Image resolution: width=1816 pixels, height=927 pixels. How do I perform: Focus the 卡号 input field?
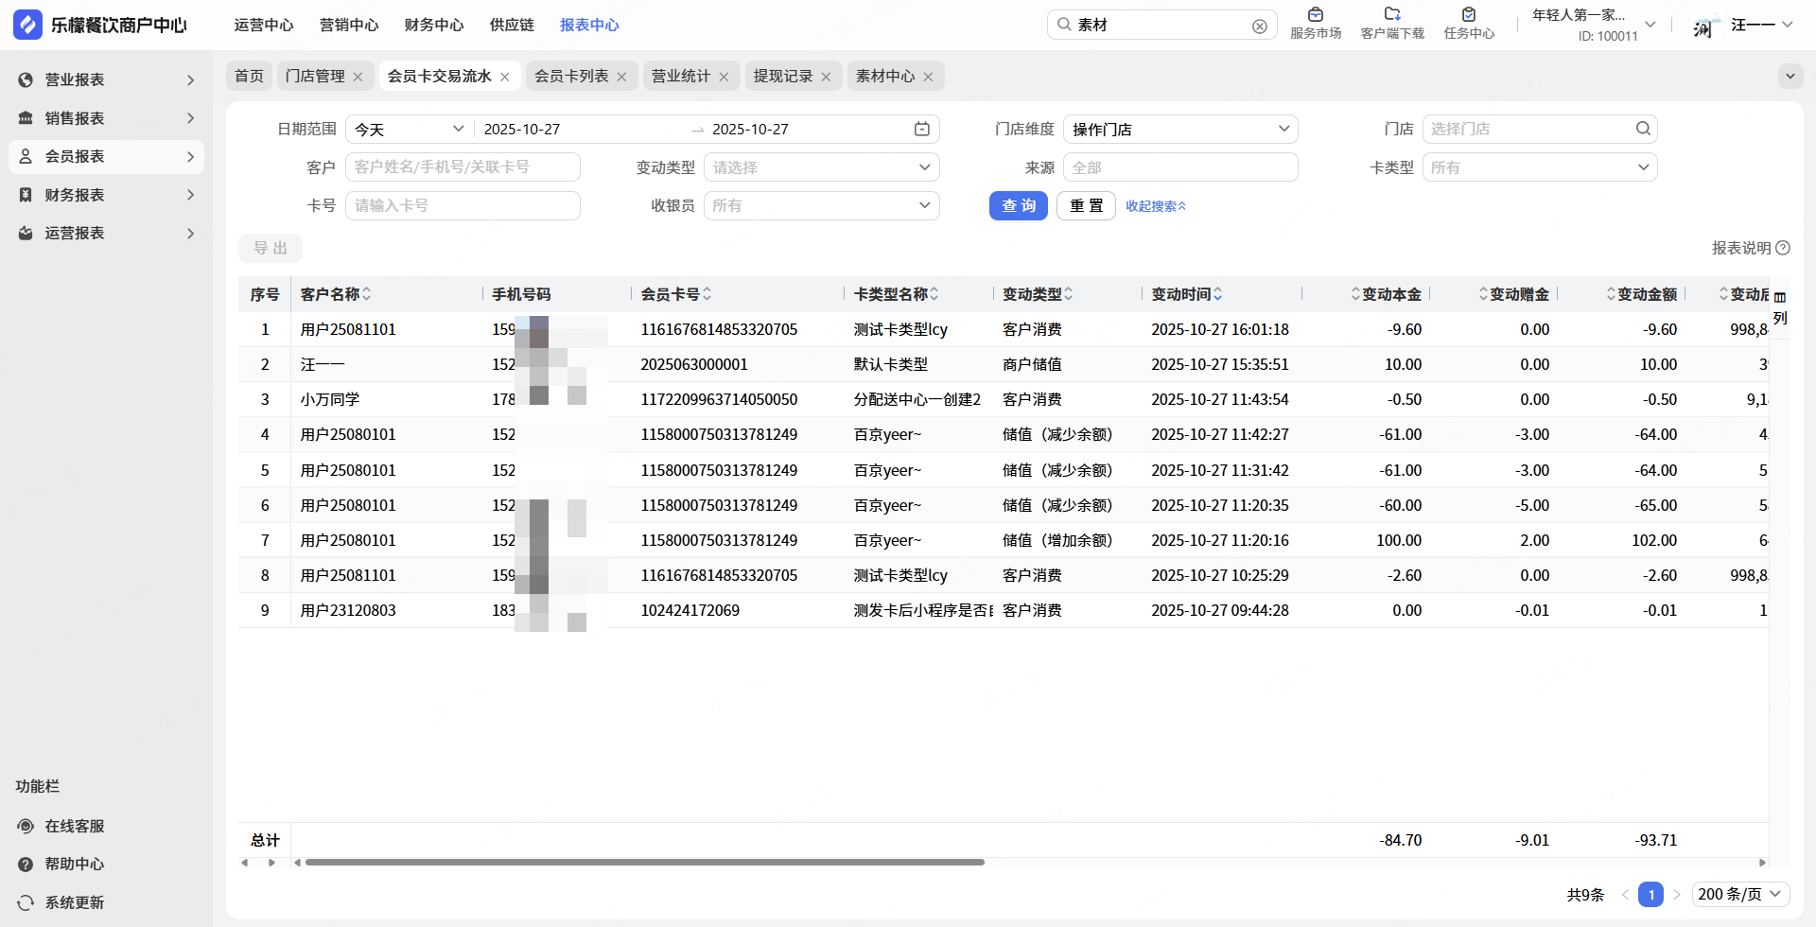(x=463, y=205)
